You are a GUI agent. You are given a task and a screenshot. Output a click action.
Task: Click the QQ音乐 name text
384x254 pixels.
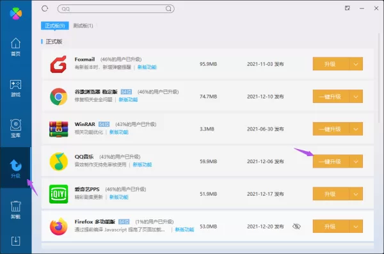point(84,157)
